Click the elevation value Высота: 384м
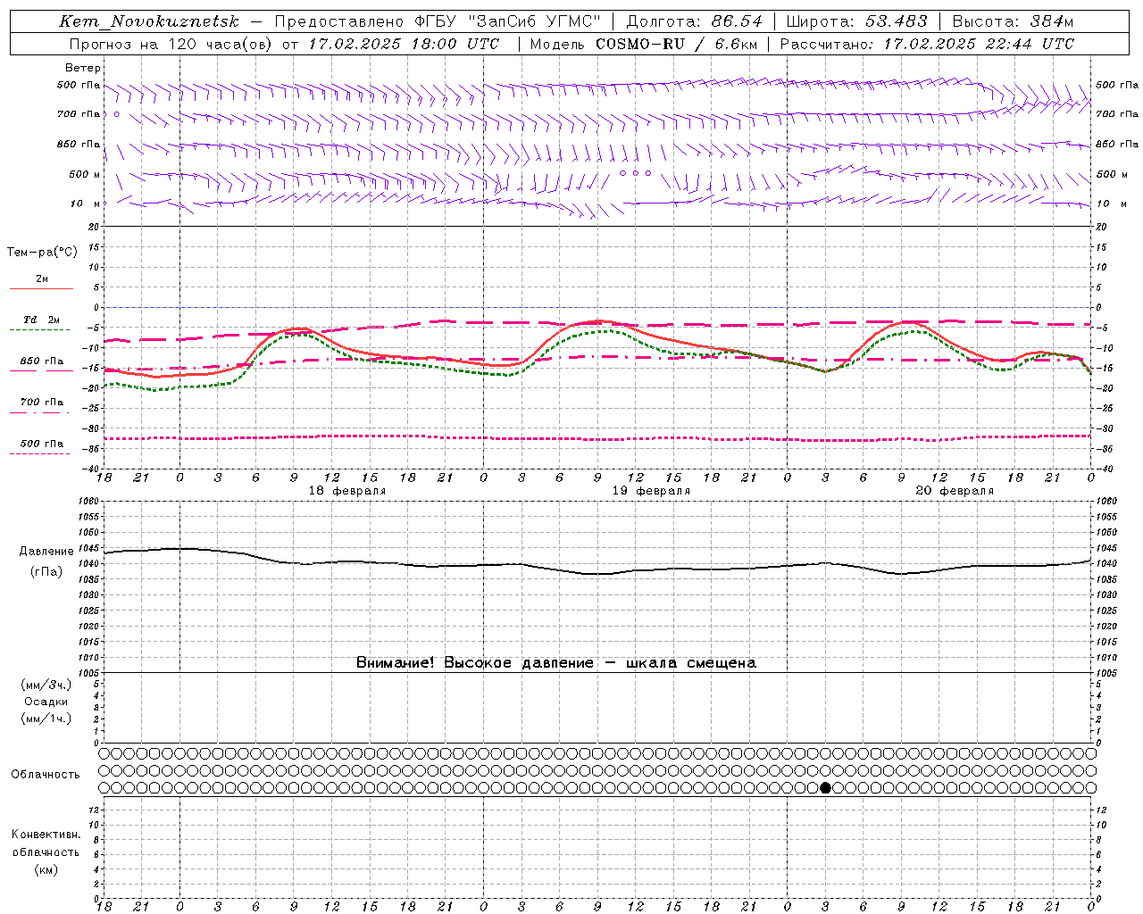The image size is (1143, 914). 1013,21
